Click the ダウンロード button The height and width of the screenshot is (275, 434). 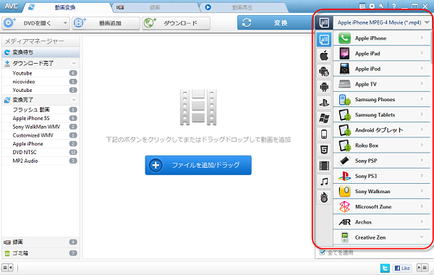coord(176,23)
